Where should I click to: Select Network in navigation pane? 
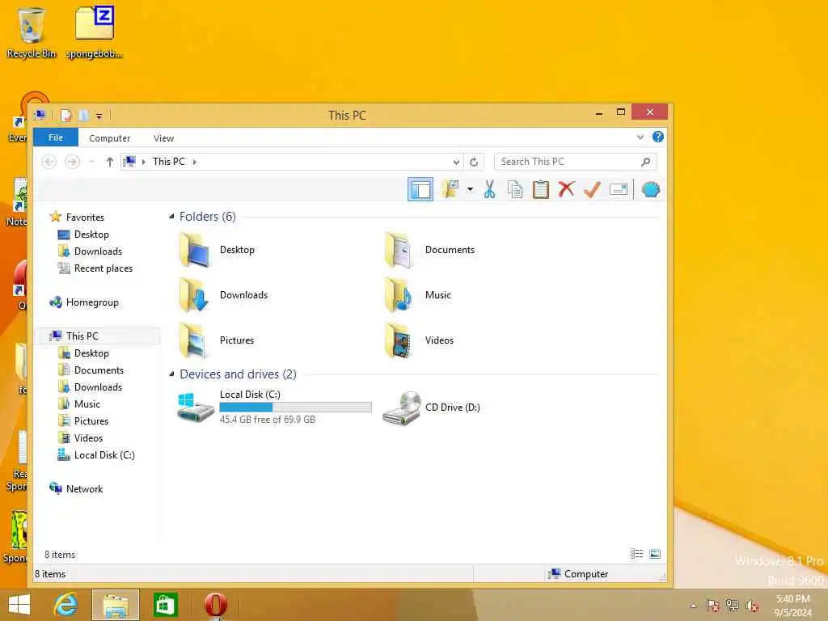click(76, 489)
